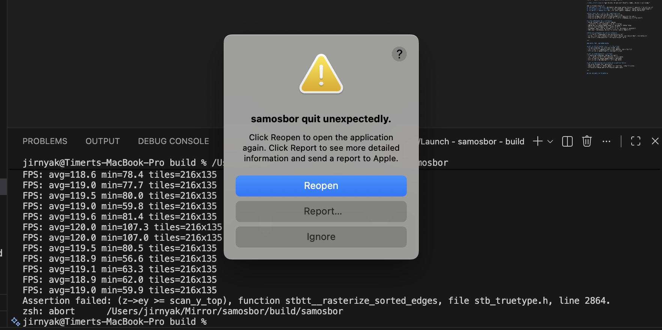Screen dimensions: 662x330
Task: Click the yellow warning triangle icon
Action: (321, 73)
